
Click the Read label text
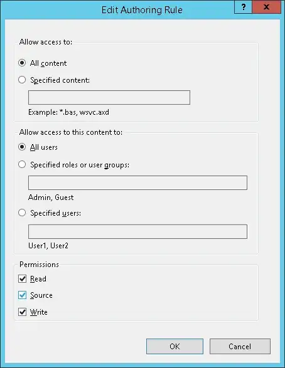38,279
